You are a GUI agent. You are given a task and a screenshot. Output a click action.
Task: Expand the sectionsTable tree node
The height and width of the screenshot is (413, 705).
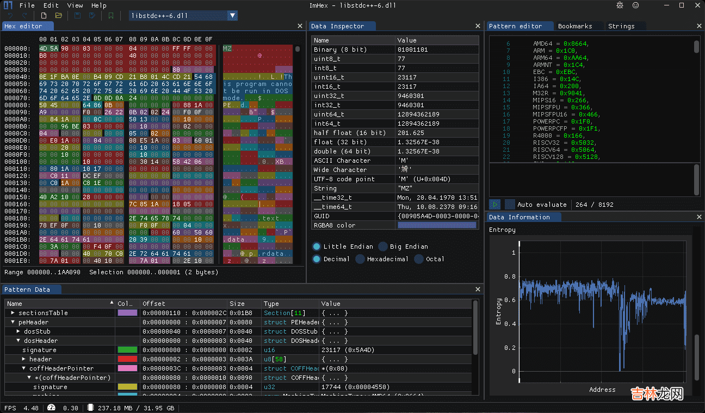13,313
